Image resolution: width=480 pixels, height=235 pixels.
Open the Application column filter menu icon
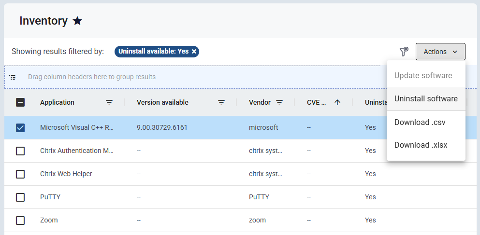(109, 102)
